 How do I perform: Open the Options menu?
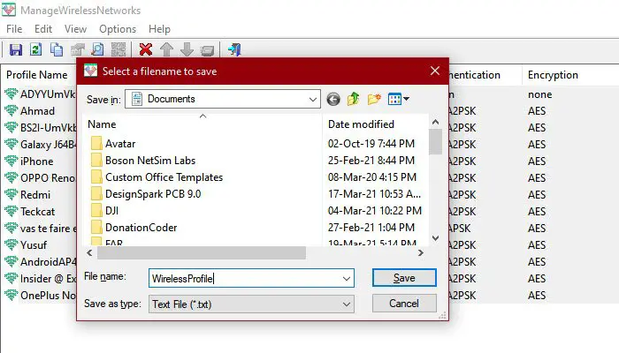click(118, 29)
